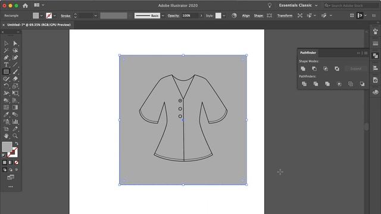
Task: Apply Unite shape mode in Pathfinder
Action: pyautogui.click(x=303, y=69)
